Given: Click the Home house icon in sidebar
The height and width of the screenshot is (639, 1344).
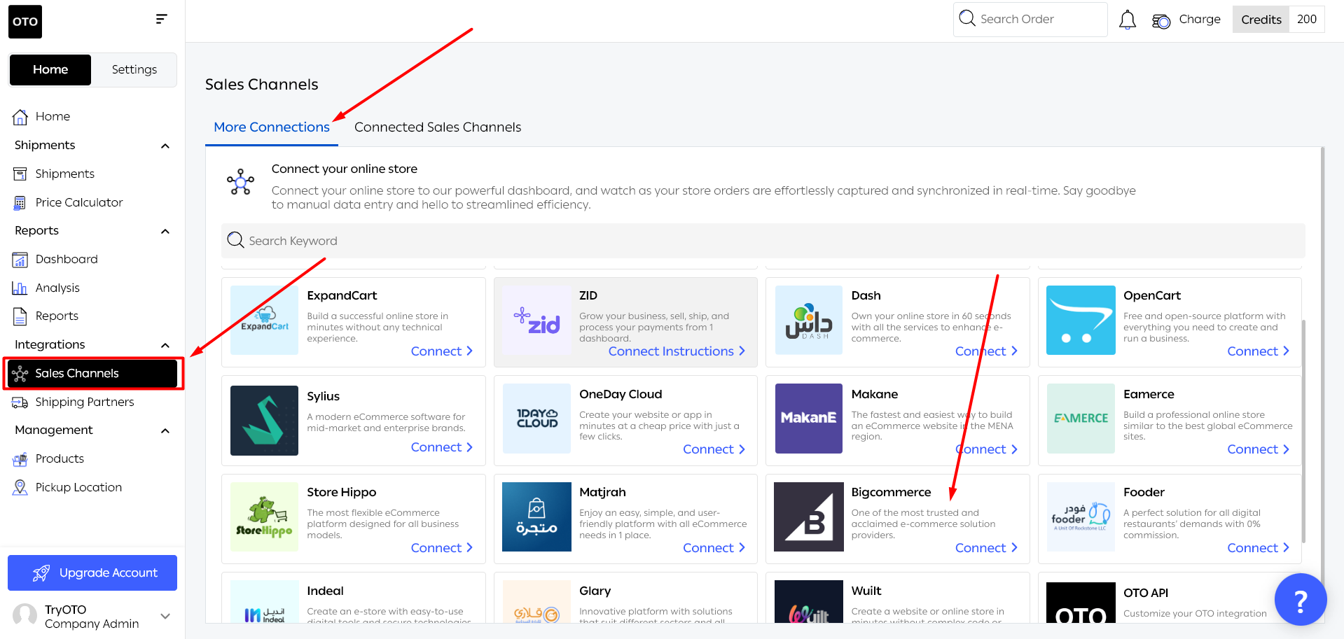Looking at the screenshot, I should point(20,117).
